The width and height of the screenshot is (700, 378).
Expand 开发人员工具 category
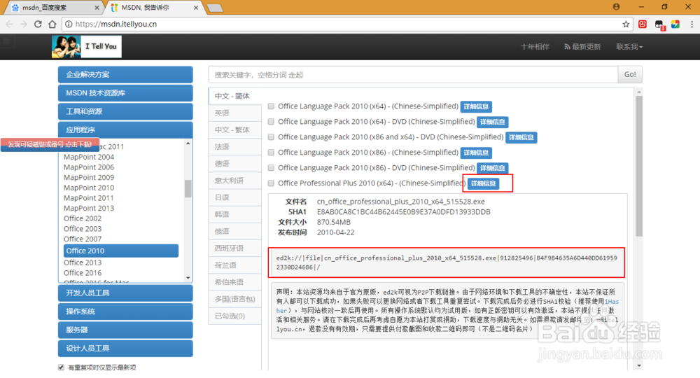pyautogui.click(x=125, y=293)
